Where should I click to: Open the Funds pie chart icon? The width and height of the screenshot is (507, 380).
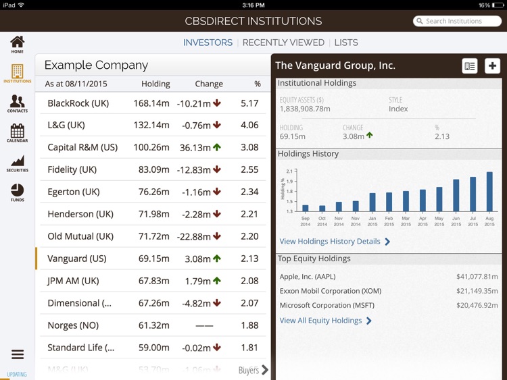[x=17, y=193]
